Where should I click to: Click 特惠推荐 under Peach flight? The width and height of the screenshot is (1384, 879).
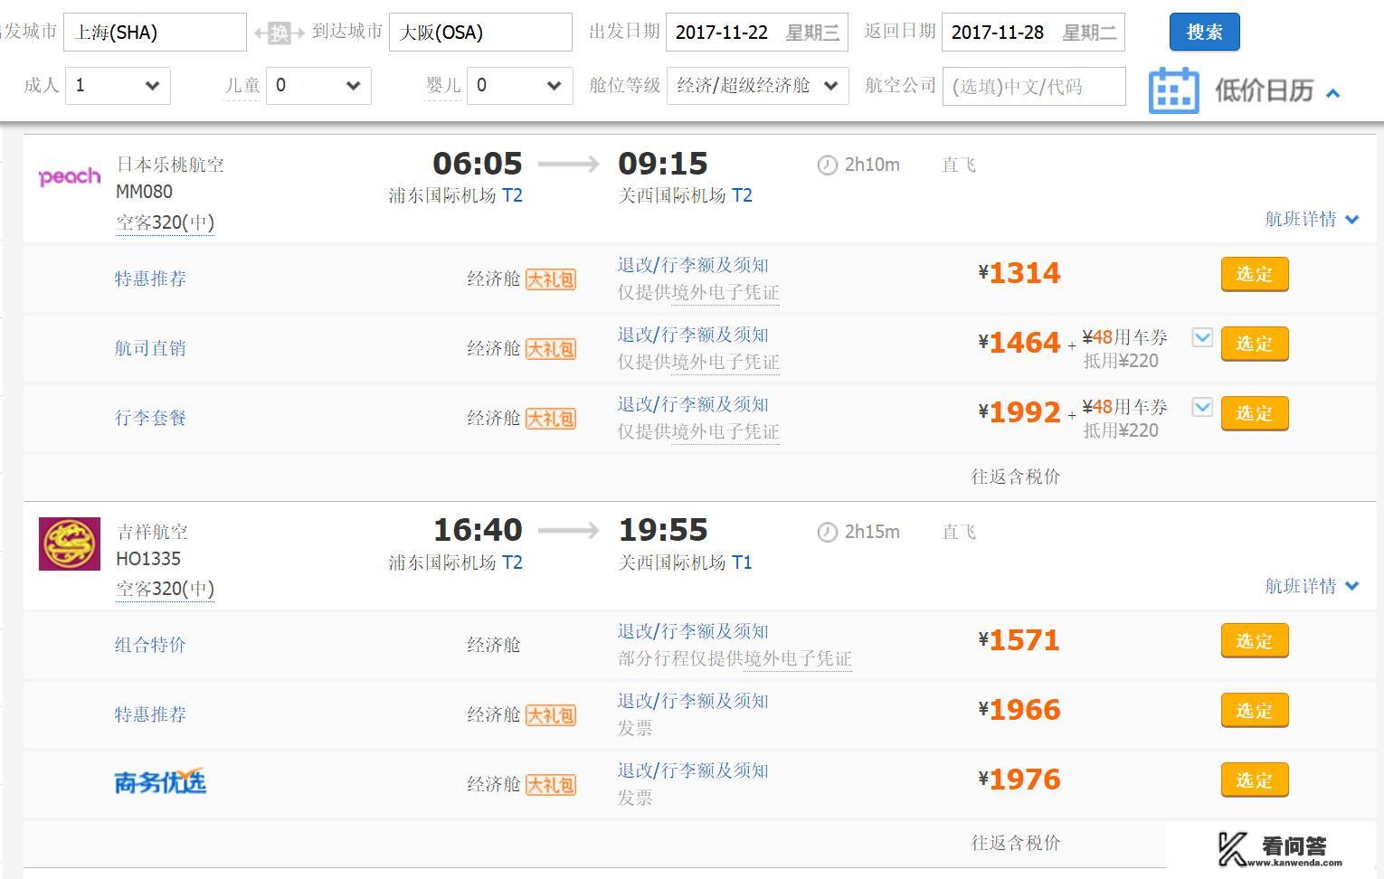pos(150,279)
